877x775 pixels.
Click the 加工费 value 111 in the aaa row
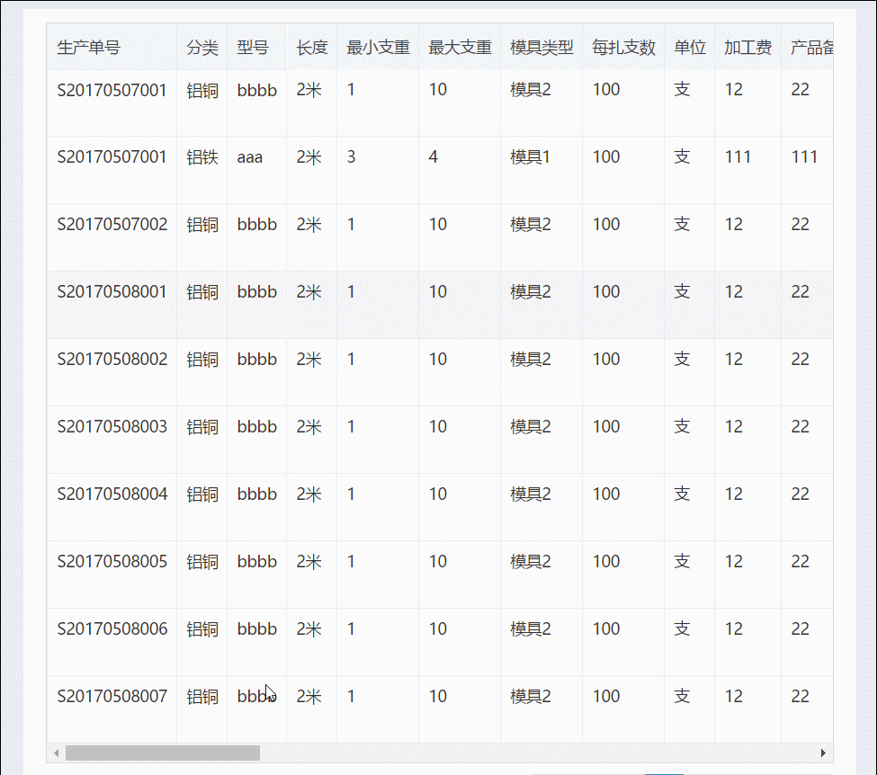coord(738,157)
